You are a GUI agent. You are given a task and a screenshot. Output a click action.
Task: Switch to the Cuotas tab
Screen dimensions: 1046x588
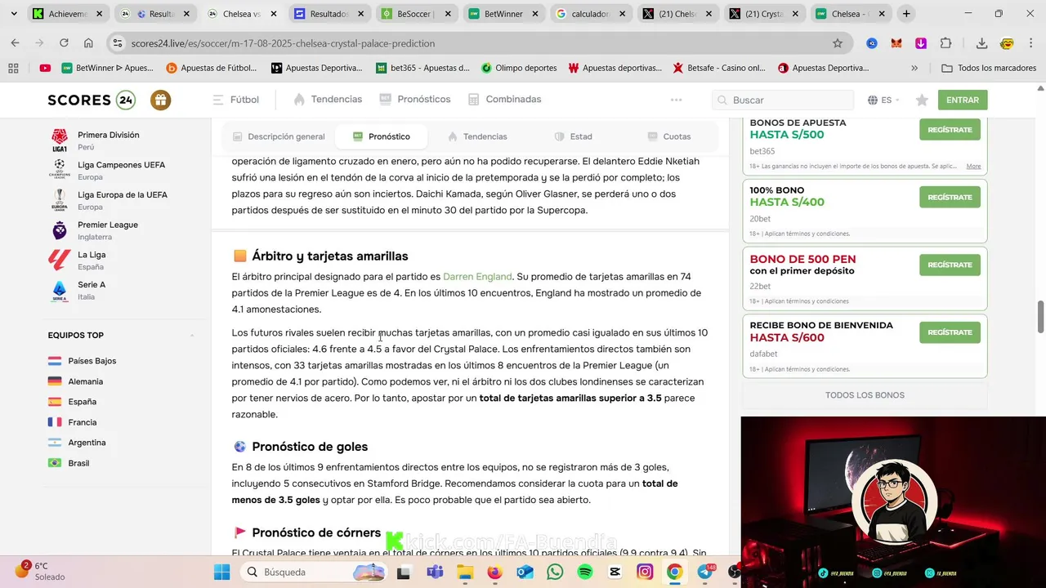point(669,136)
